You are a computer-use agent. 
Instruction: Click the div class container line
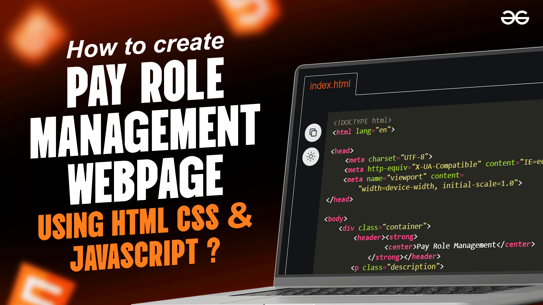(384, 227)
